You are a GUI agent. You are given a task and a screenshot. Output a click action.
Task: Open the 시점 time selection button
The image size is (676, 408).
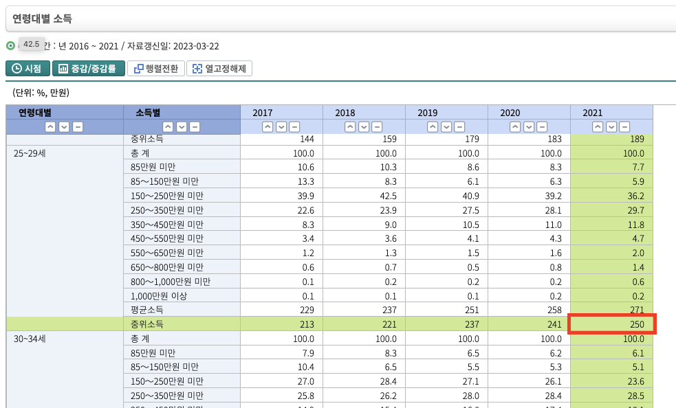pos(28,69)
